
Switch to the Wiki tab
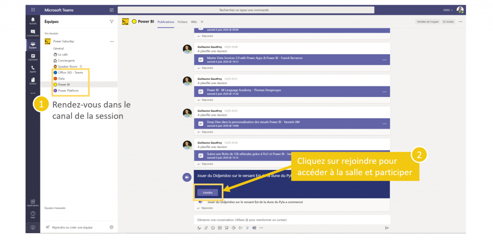pyautogui.click(x=194, y=22)
